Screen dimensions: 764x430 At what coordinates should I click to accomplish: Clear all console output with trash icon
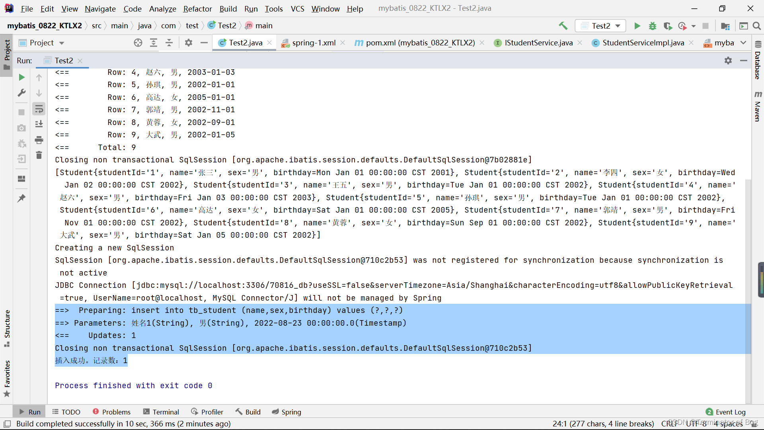(x=39, y=155)
